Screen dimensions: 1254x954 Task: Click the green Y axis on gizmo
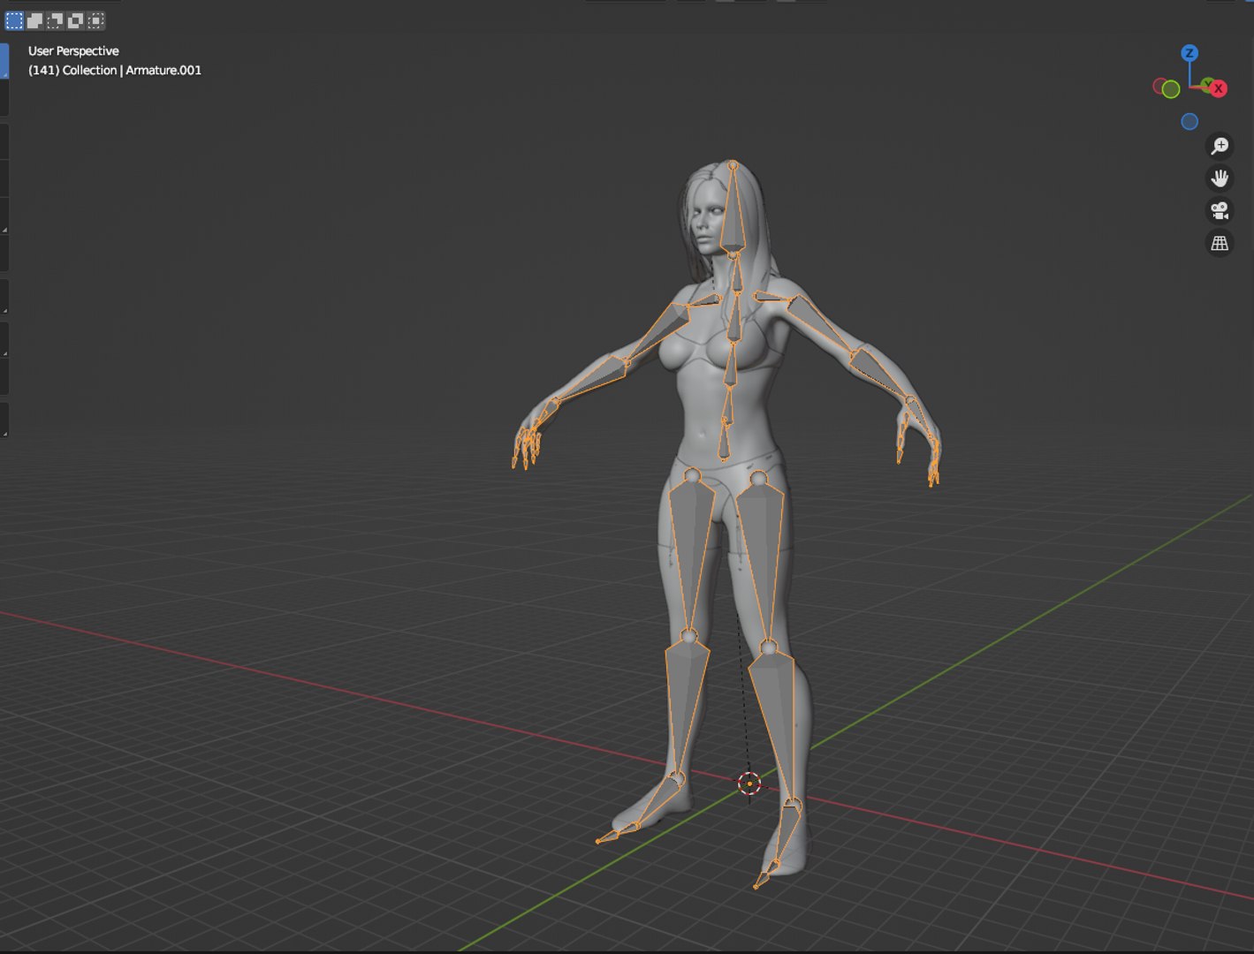1206,84
